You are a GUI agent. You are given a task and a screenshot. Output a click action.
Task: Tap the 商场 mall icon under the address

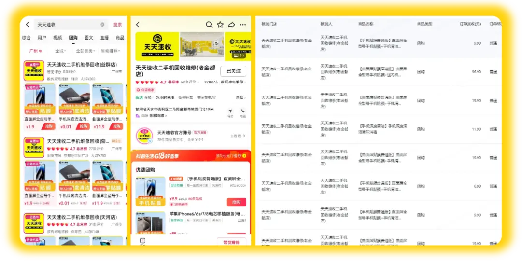point(137,116)
